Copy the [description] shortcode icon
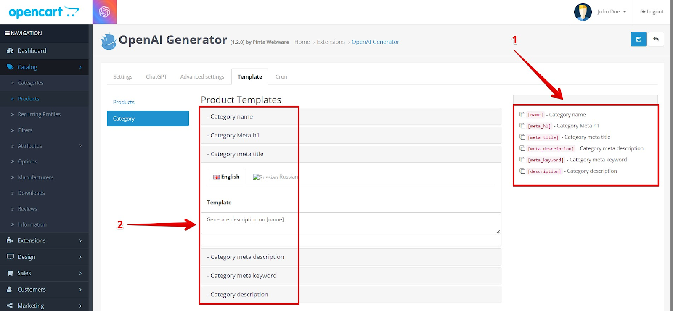The image size is (673, 311). tap(522, 171)
